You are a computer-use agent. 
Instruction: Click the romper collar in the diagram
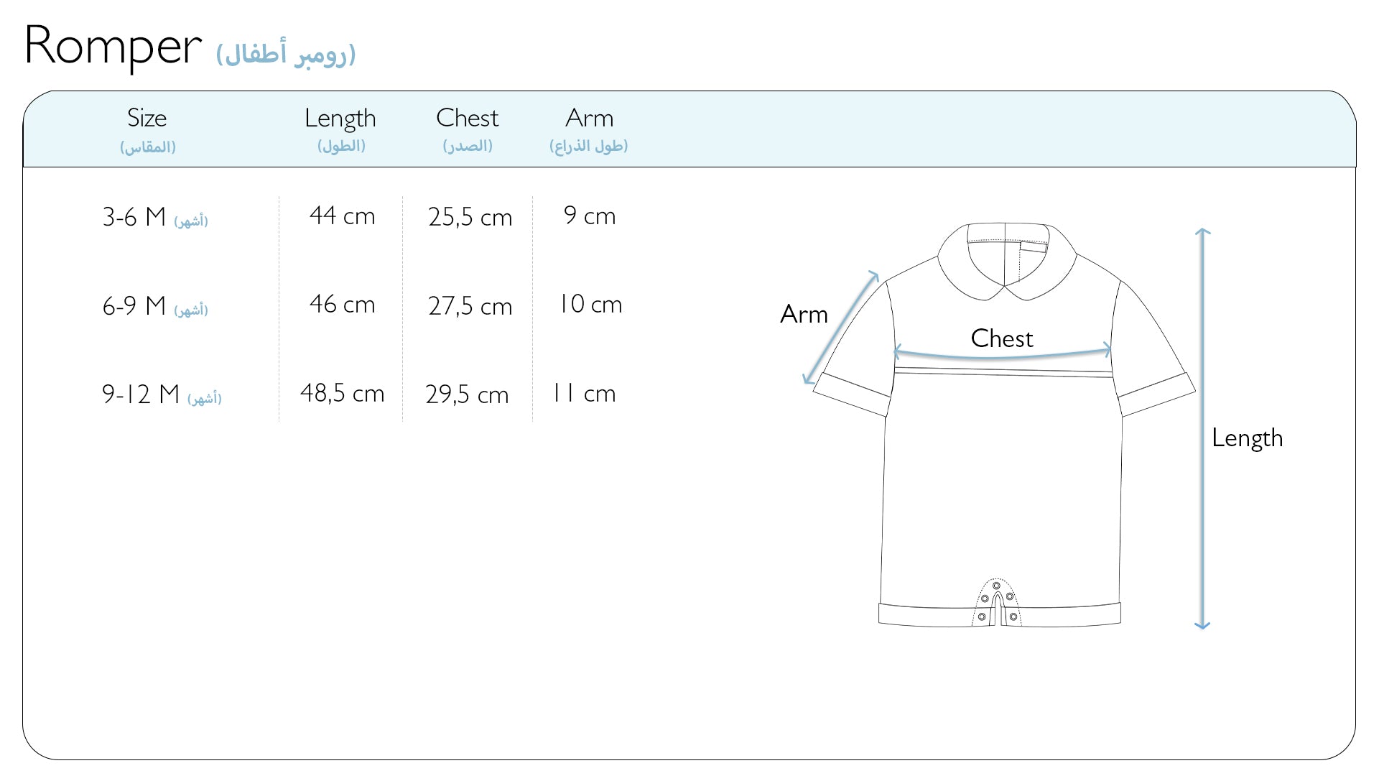(1006, 260)
